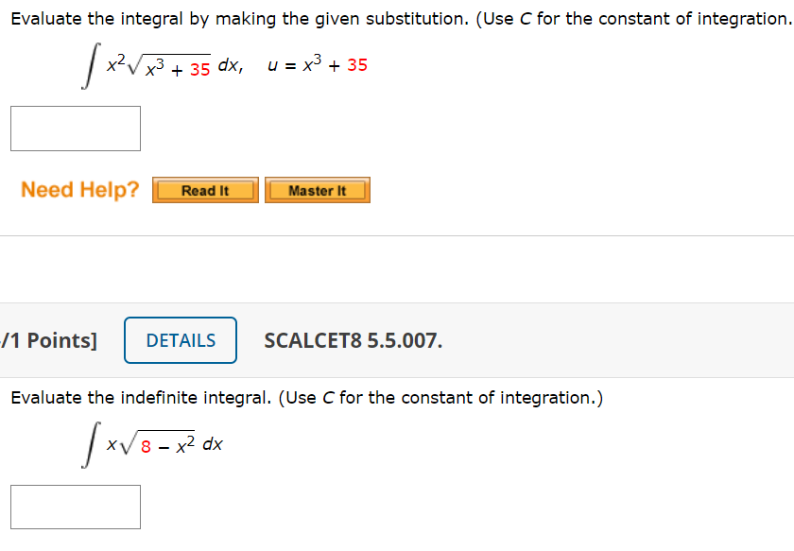Click the italic C in the second instruction

coord(328,398)
